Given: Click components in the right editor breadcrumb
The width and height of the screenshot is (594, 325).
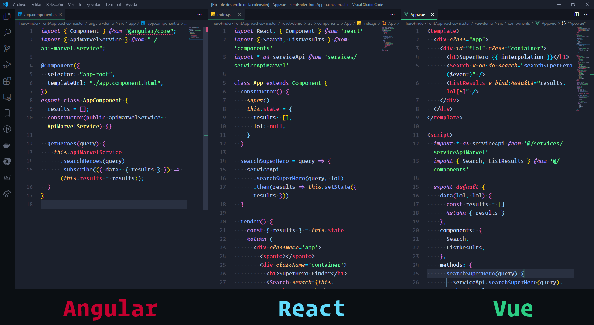Looking at the screenshot, I should tap(519, 23).
